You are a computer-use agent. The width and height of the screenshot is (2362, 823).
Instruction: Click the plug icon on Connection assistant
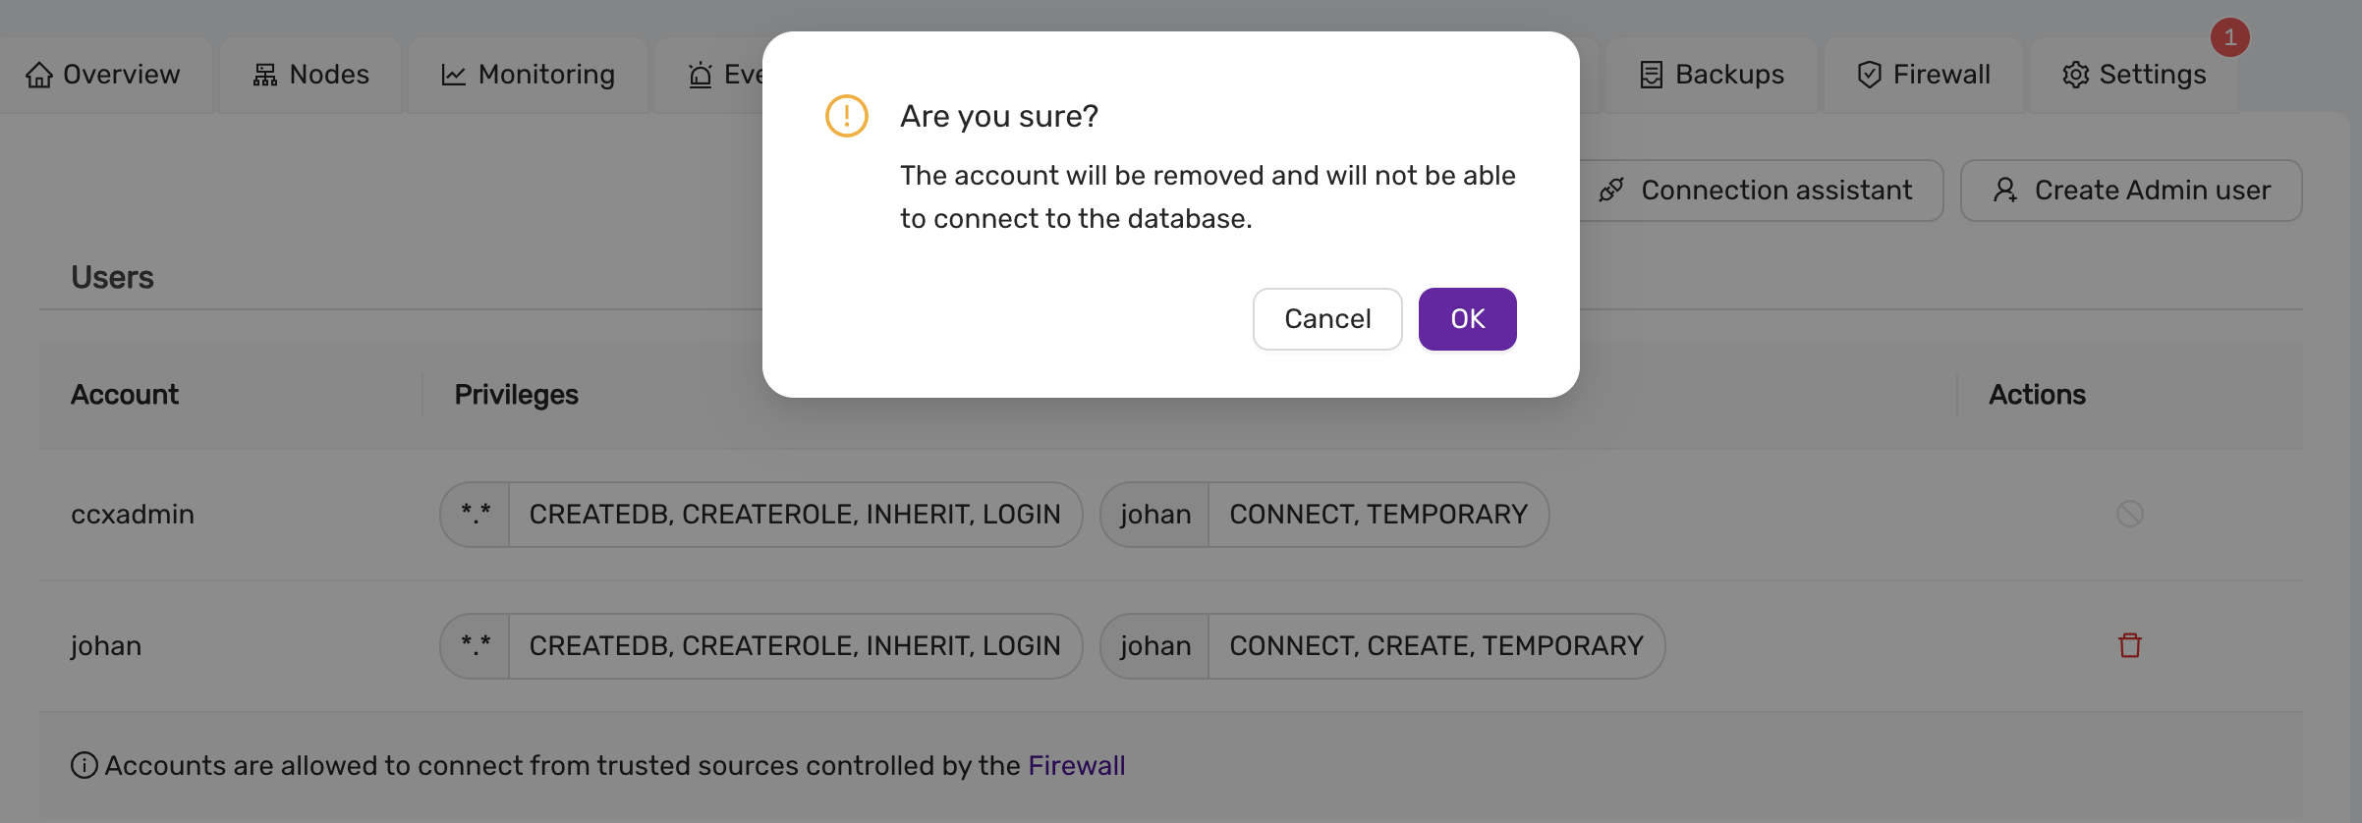point(1611,190)
